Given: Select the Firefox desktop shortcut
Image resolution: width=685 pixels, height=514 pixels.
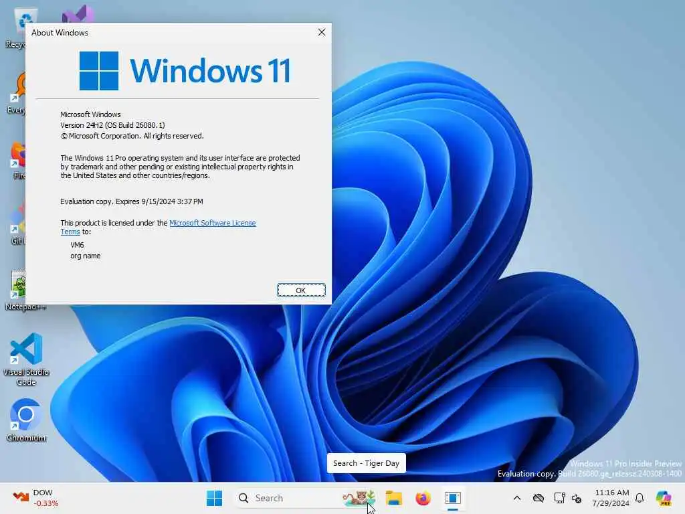Looking at the screenshot, I should tap(18, 160).
